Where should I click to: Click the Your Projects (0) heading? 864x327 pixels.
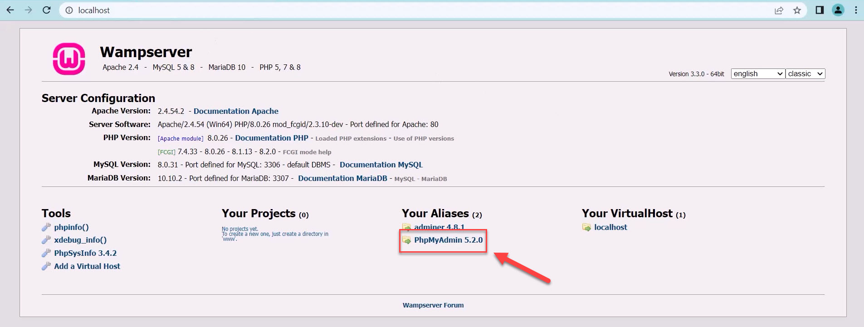coord(265,213)
